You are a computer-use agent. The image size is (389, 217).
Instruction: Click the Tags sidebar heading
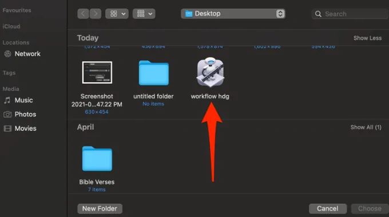coord(9,73)
